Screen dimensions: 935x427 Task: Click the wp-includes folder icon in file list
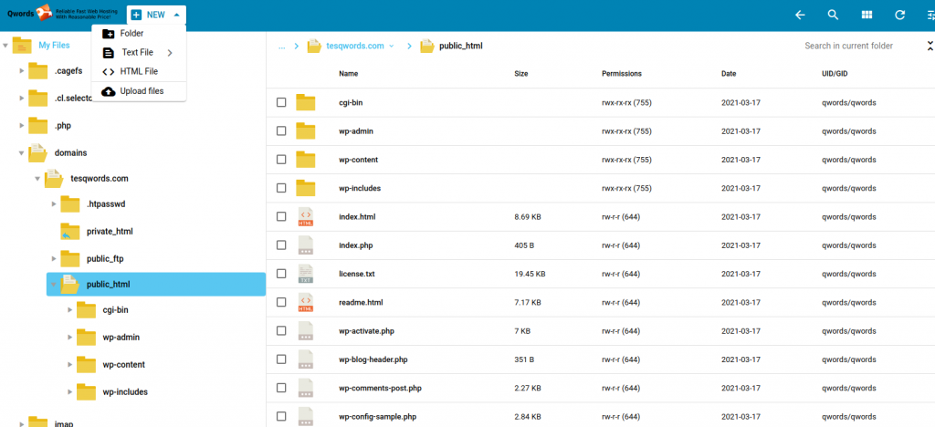[x=305, y=188]
